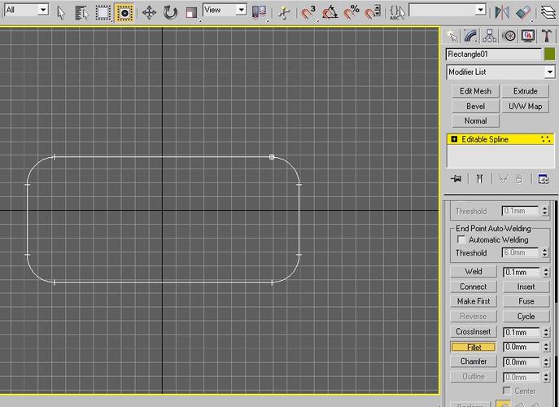Expand the Editable Spline stack entry
The image size is (559, 407).
454,140
